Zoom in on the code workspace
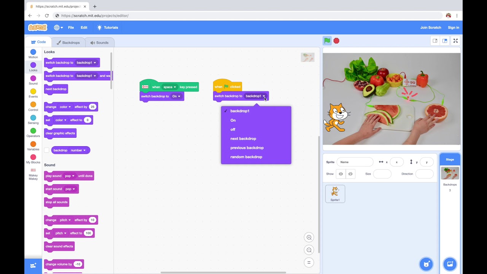This screenshot has height=274, width=487. pos(309,237)
